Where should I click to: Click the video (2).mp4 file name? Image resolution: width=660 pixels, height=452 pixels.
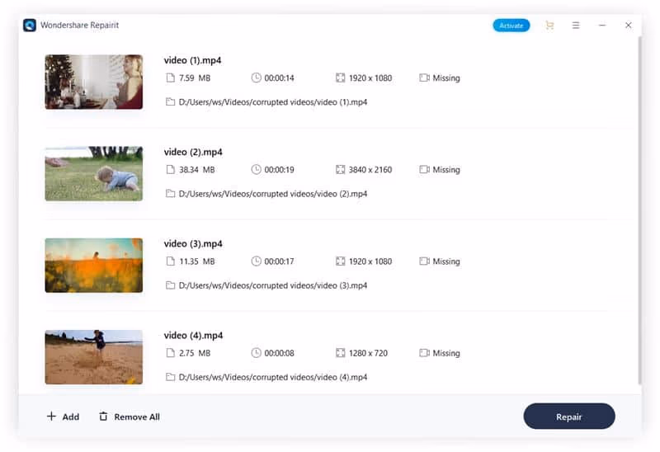point(193,152)
